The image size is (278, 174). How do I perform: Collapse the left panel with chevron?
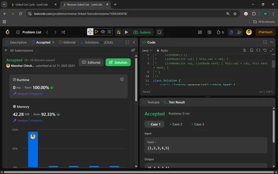pos(134,42)
